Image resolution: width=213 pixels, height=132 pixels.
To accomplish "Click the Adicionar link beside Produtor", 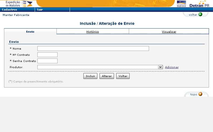I will [172, 67].
